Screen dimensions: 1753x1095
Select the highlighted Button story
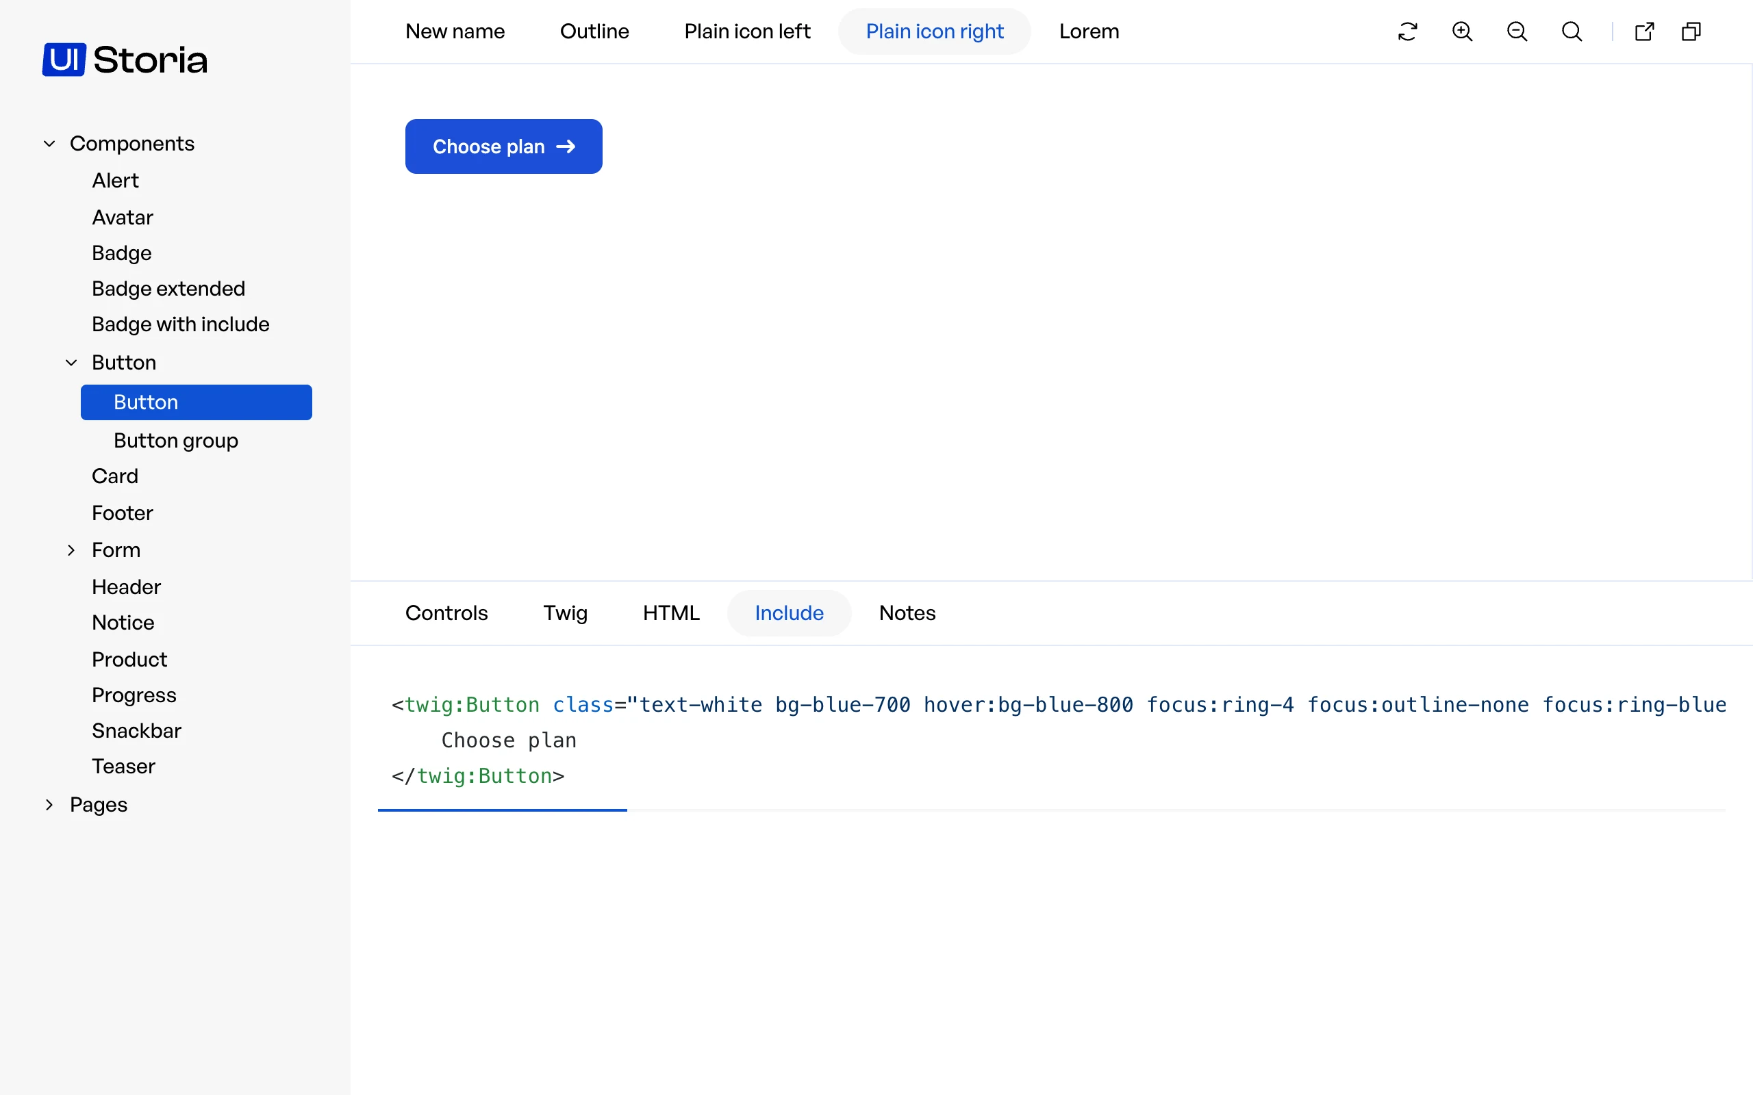pos(197,402)
